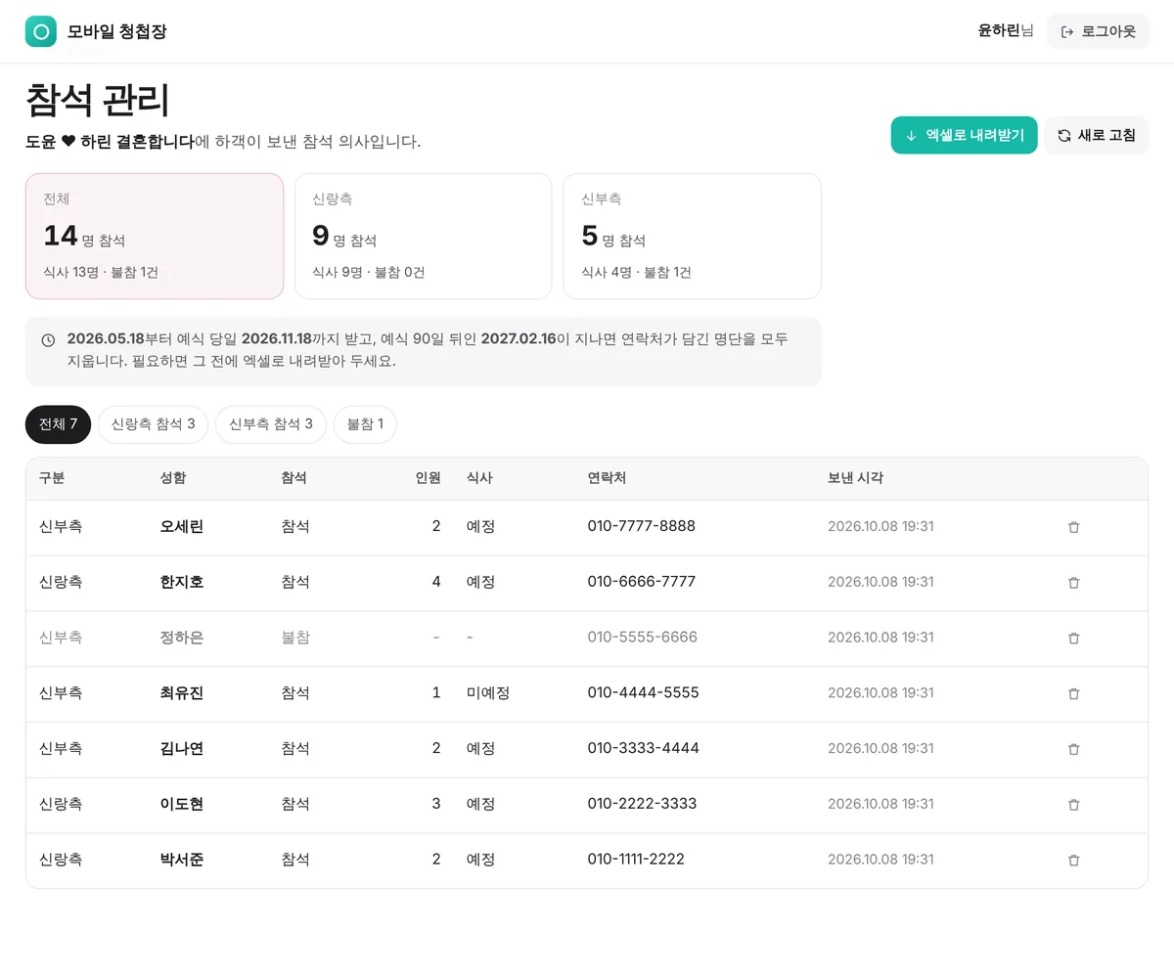Click phone number 010-6666-7777
This screenshot has width=1174, height=973.
click(x=642, y=582)
